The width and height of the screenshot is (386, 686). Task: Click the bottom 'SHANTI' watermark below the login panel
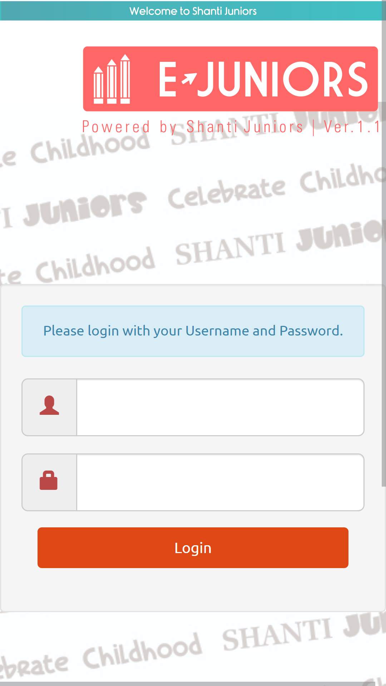point(277,634)
